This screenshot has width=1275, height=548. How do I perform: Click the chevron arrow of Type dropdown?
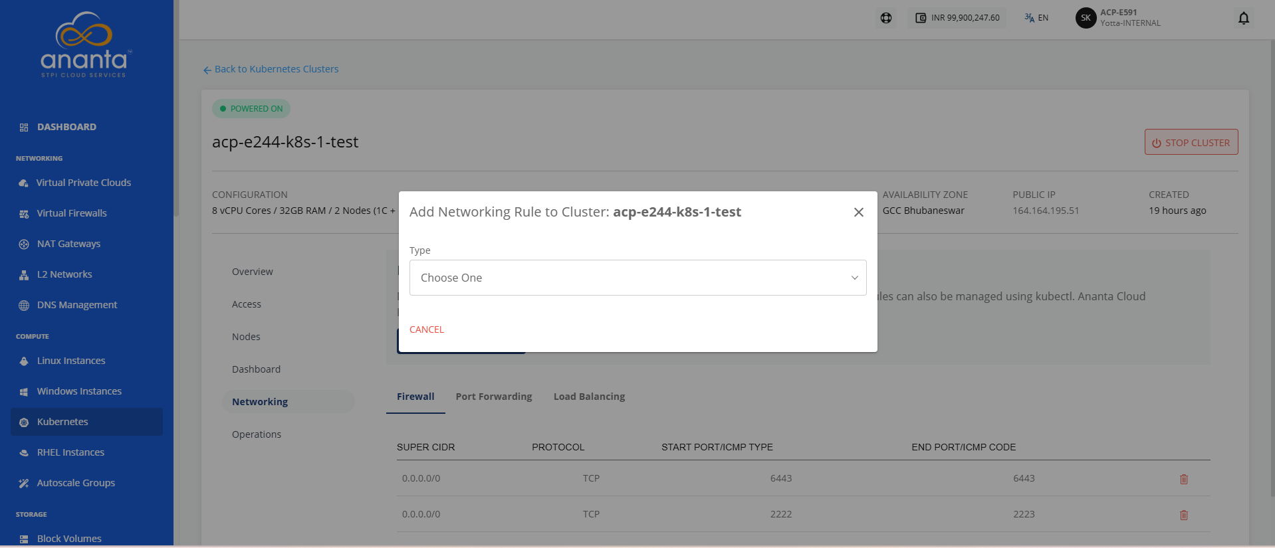pyautogui.click(x=855, y=278)
